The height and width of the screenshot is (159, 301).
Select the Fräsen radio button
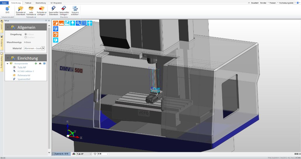click(26, 34)
